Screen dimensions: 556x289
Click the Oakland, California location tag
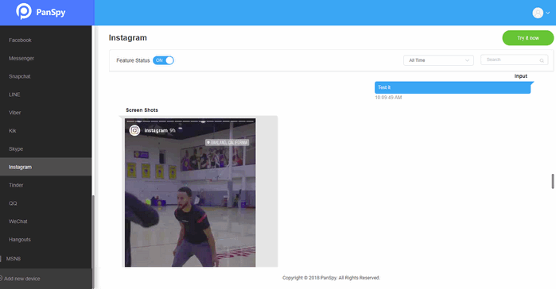[227, 143]
